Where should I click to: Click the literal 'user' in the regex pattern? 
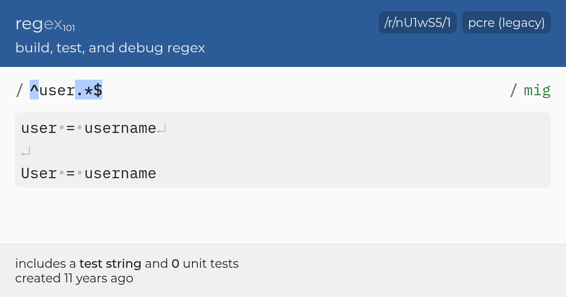click(x=57, y=90)
